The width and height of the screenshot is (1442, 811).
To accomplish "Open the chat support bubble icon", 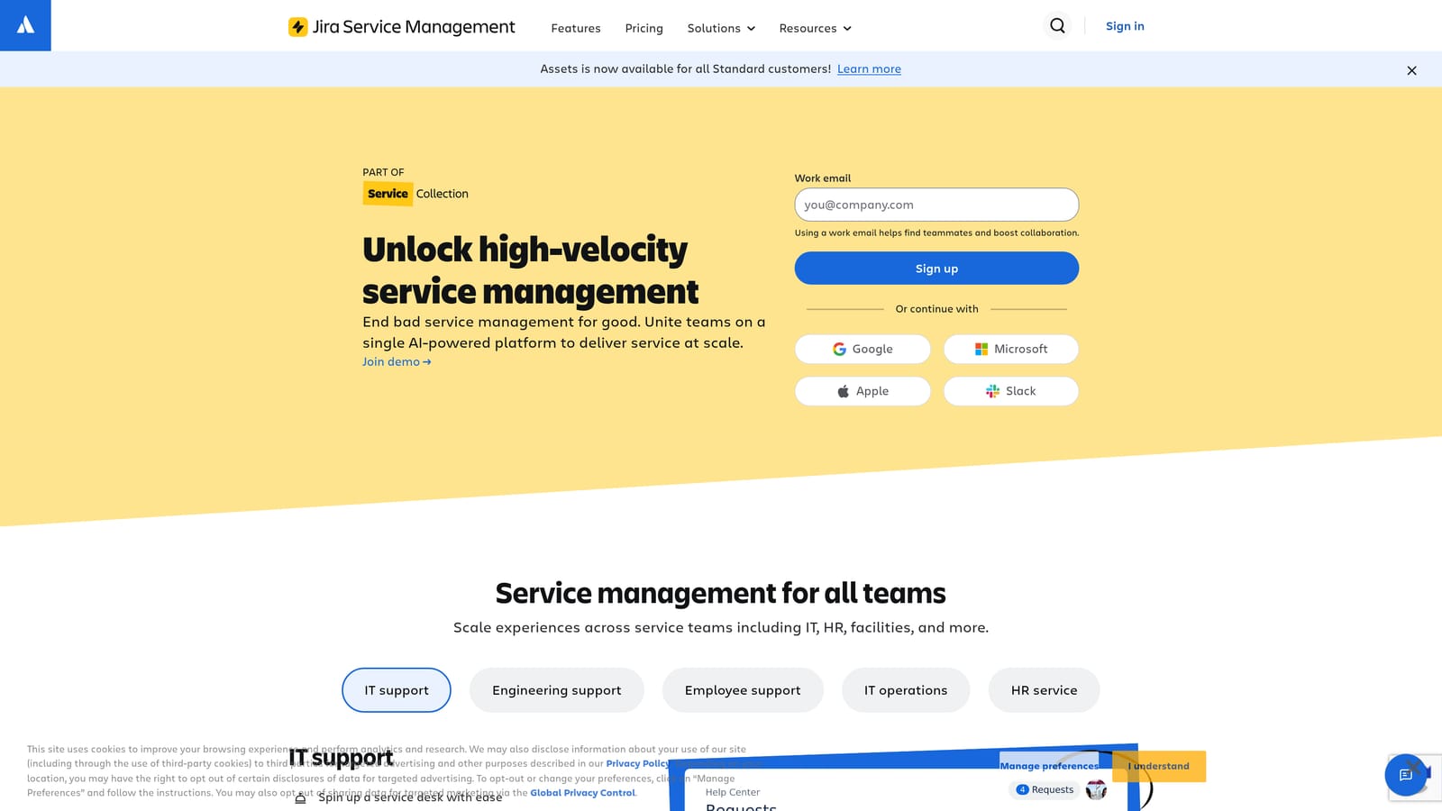I will [x=1405, y=775].
